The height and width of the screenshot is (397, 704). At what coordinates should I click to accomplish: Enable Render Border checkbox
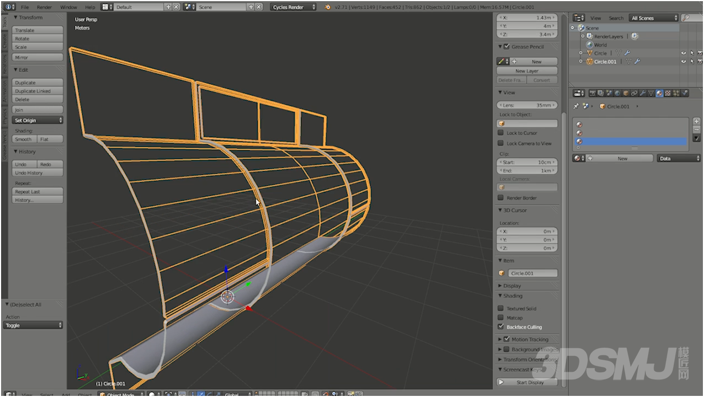501,197
